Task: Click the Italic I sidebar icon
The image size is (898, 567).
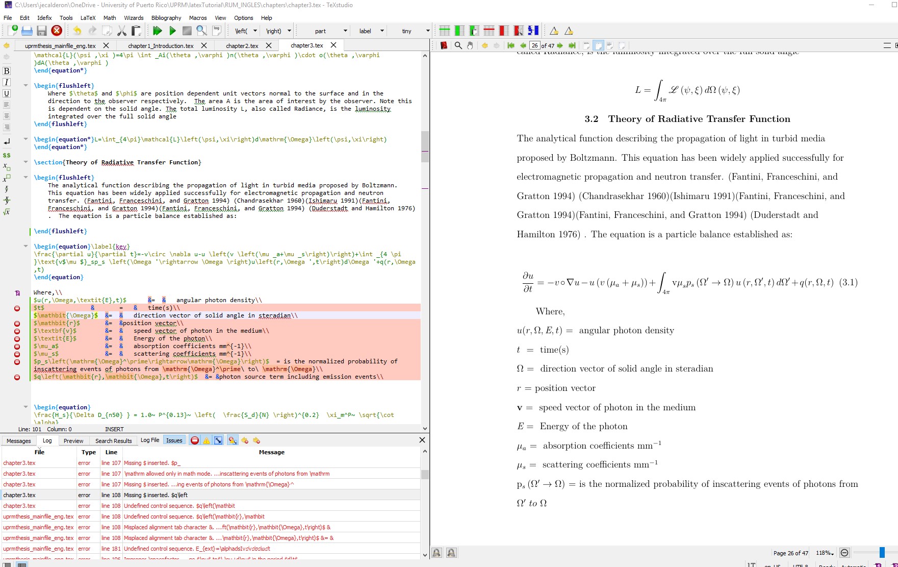Action: coord(7,82)
